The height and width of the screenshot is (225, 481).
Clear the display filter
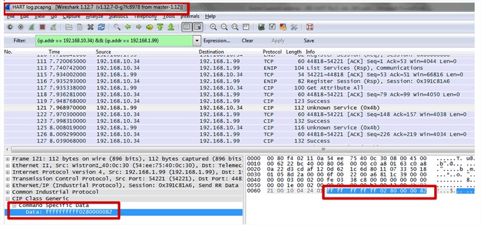click(x=247, y=41)
